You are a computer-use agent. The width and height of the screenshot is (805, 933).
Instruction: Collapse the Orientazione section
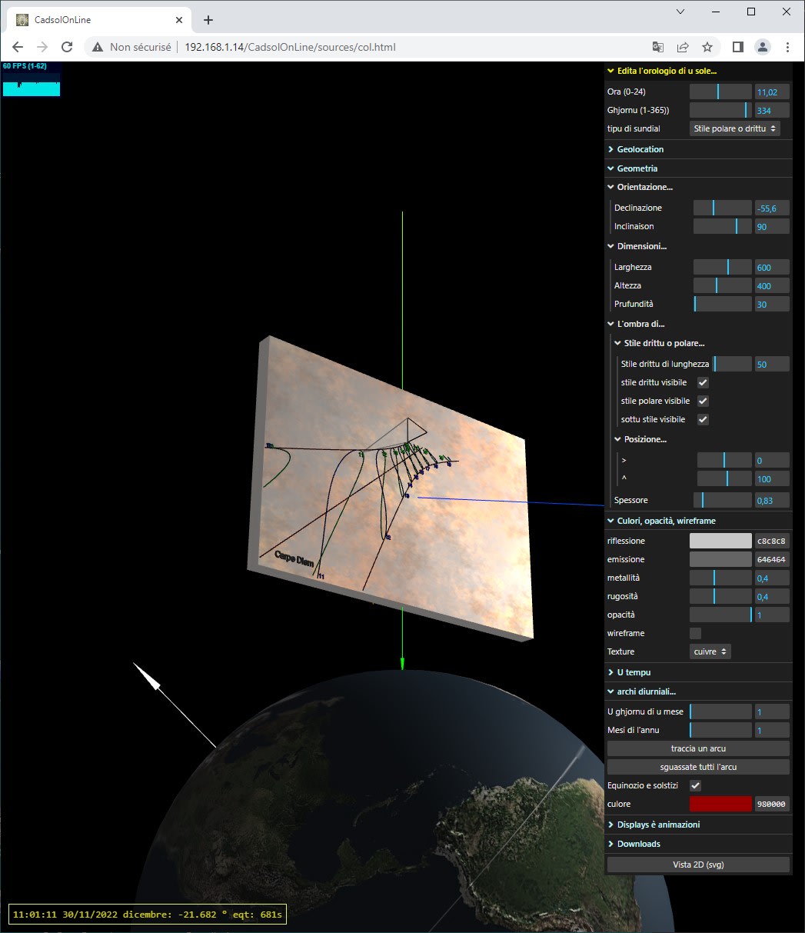pyautogui.click(x=698, y=187)
